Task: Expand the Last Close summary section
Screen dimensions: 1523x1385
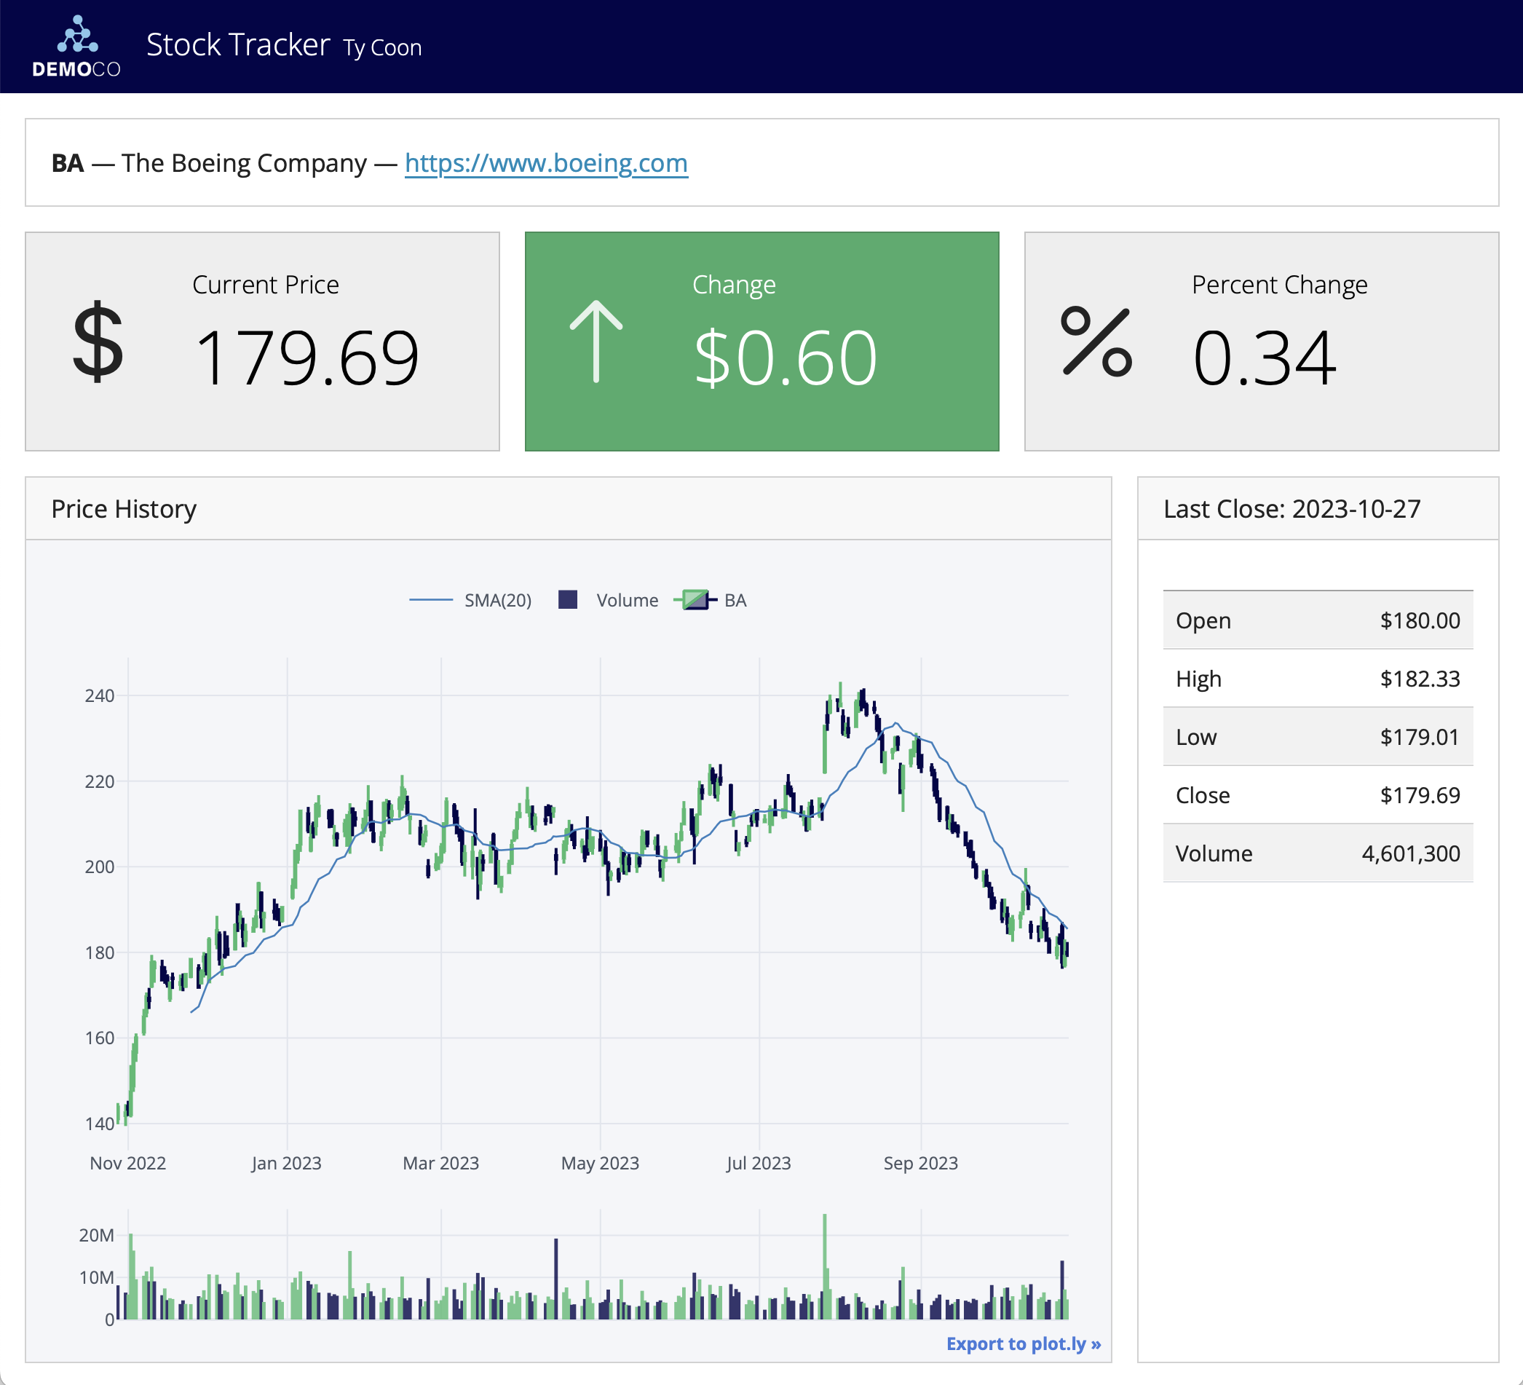Action: (x=1294, y=509)
